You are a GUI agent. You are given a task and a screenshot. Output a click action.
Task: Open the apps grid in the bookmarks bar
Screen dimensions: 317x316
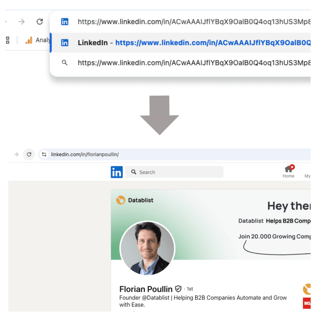8,40
